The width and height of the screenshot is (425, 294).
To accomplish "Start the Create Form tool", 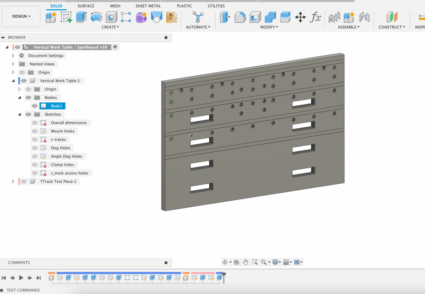I will point(141,17).
